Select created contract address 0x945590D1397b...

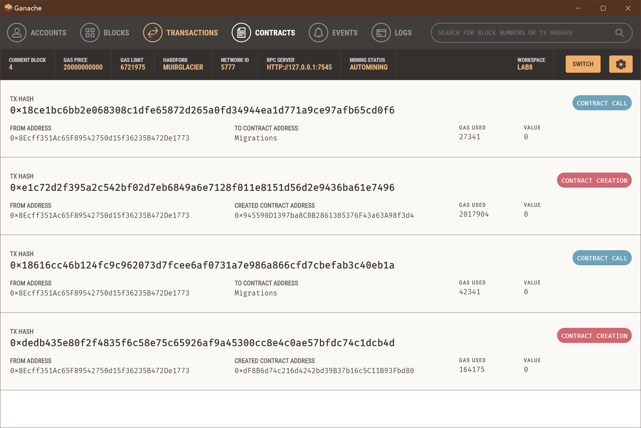tap(324, 215)
